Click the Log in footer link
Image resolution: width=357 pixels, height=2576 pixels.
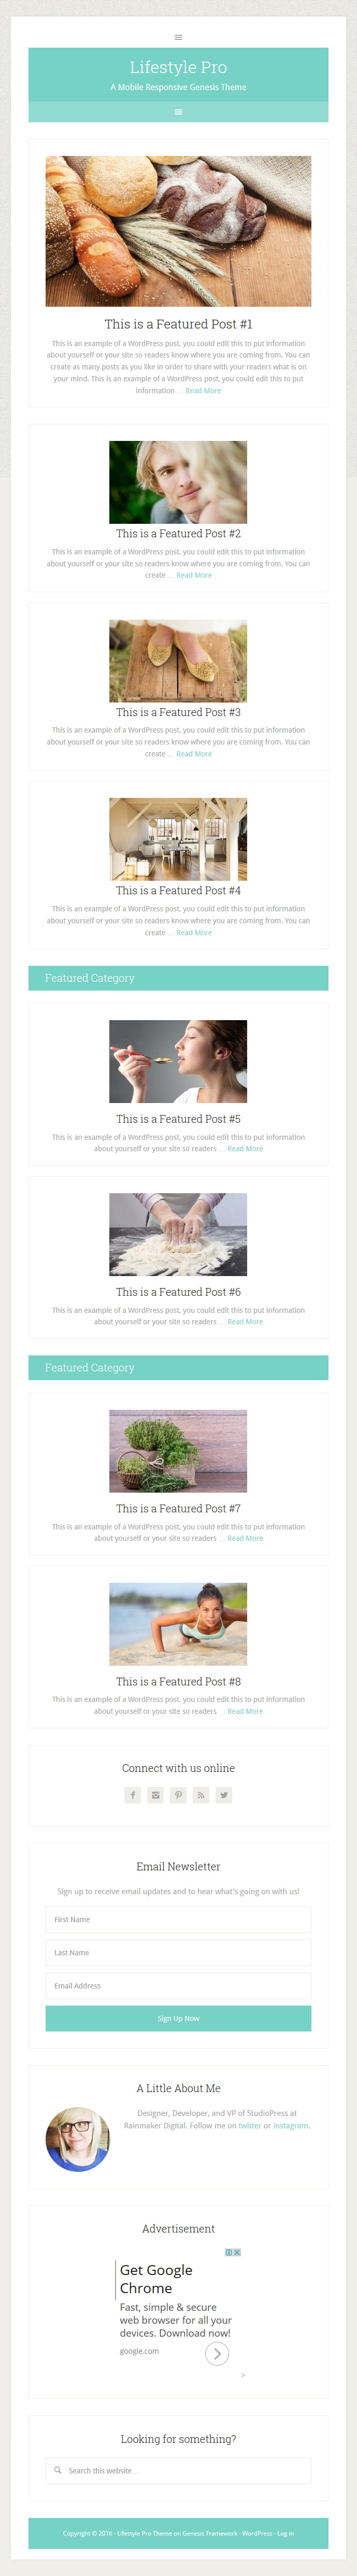(x=286, y=2533)
